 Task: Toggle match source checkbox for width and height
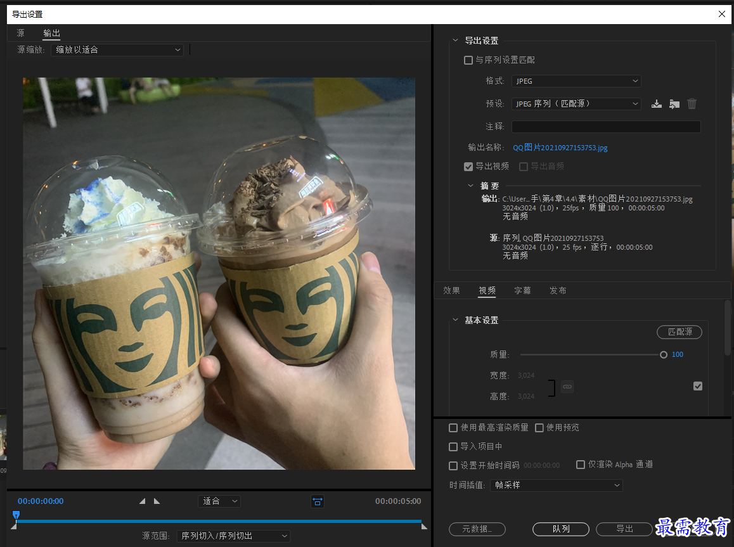pos(698,386)
